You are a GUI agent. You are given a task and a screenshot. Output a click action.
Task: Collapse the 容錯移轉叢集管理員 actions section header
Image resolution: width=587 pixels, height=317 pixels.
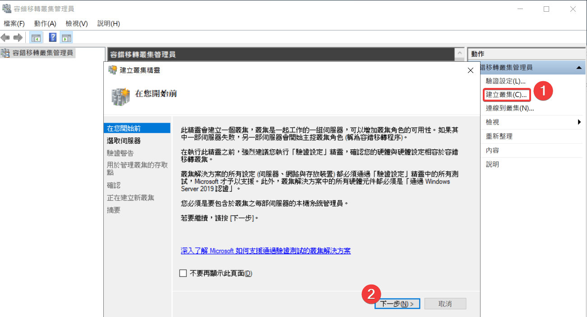pyautogui.click(x=578, y=68)
